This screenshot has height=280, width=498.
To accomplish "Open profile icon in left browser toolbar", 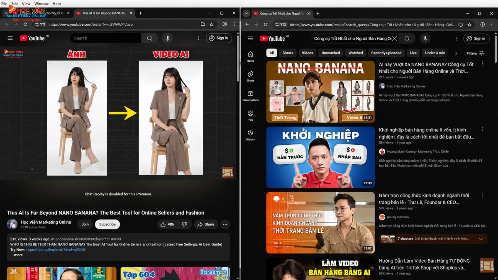I will tap(225, 24).
